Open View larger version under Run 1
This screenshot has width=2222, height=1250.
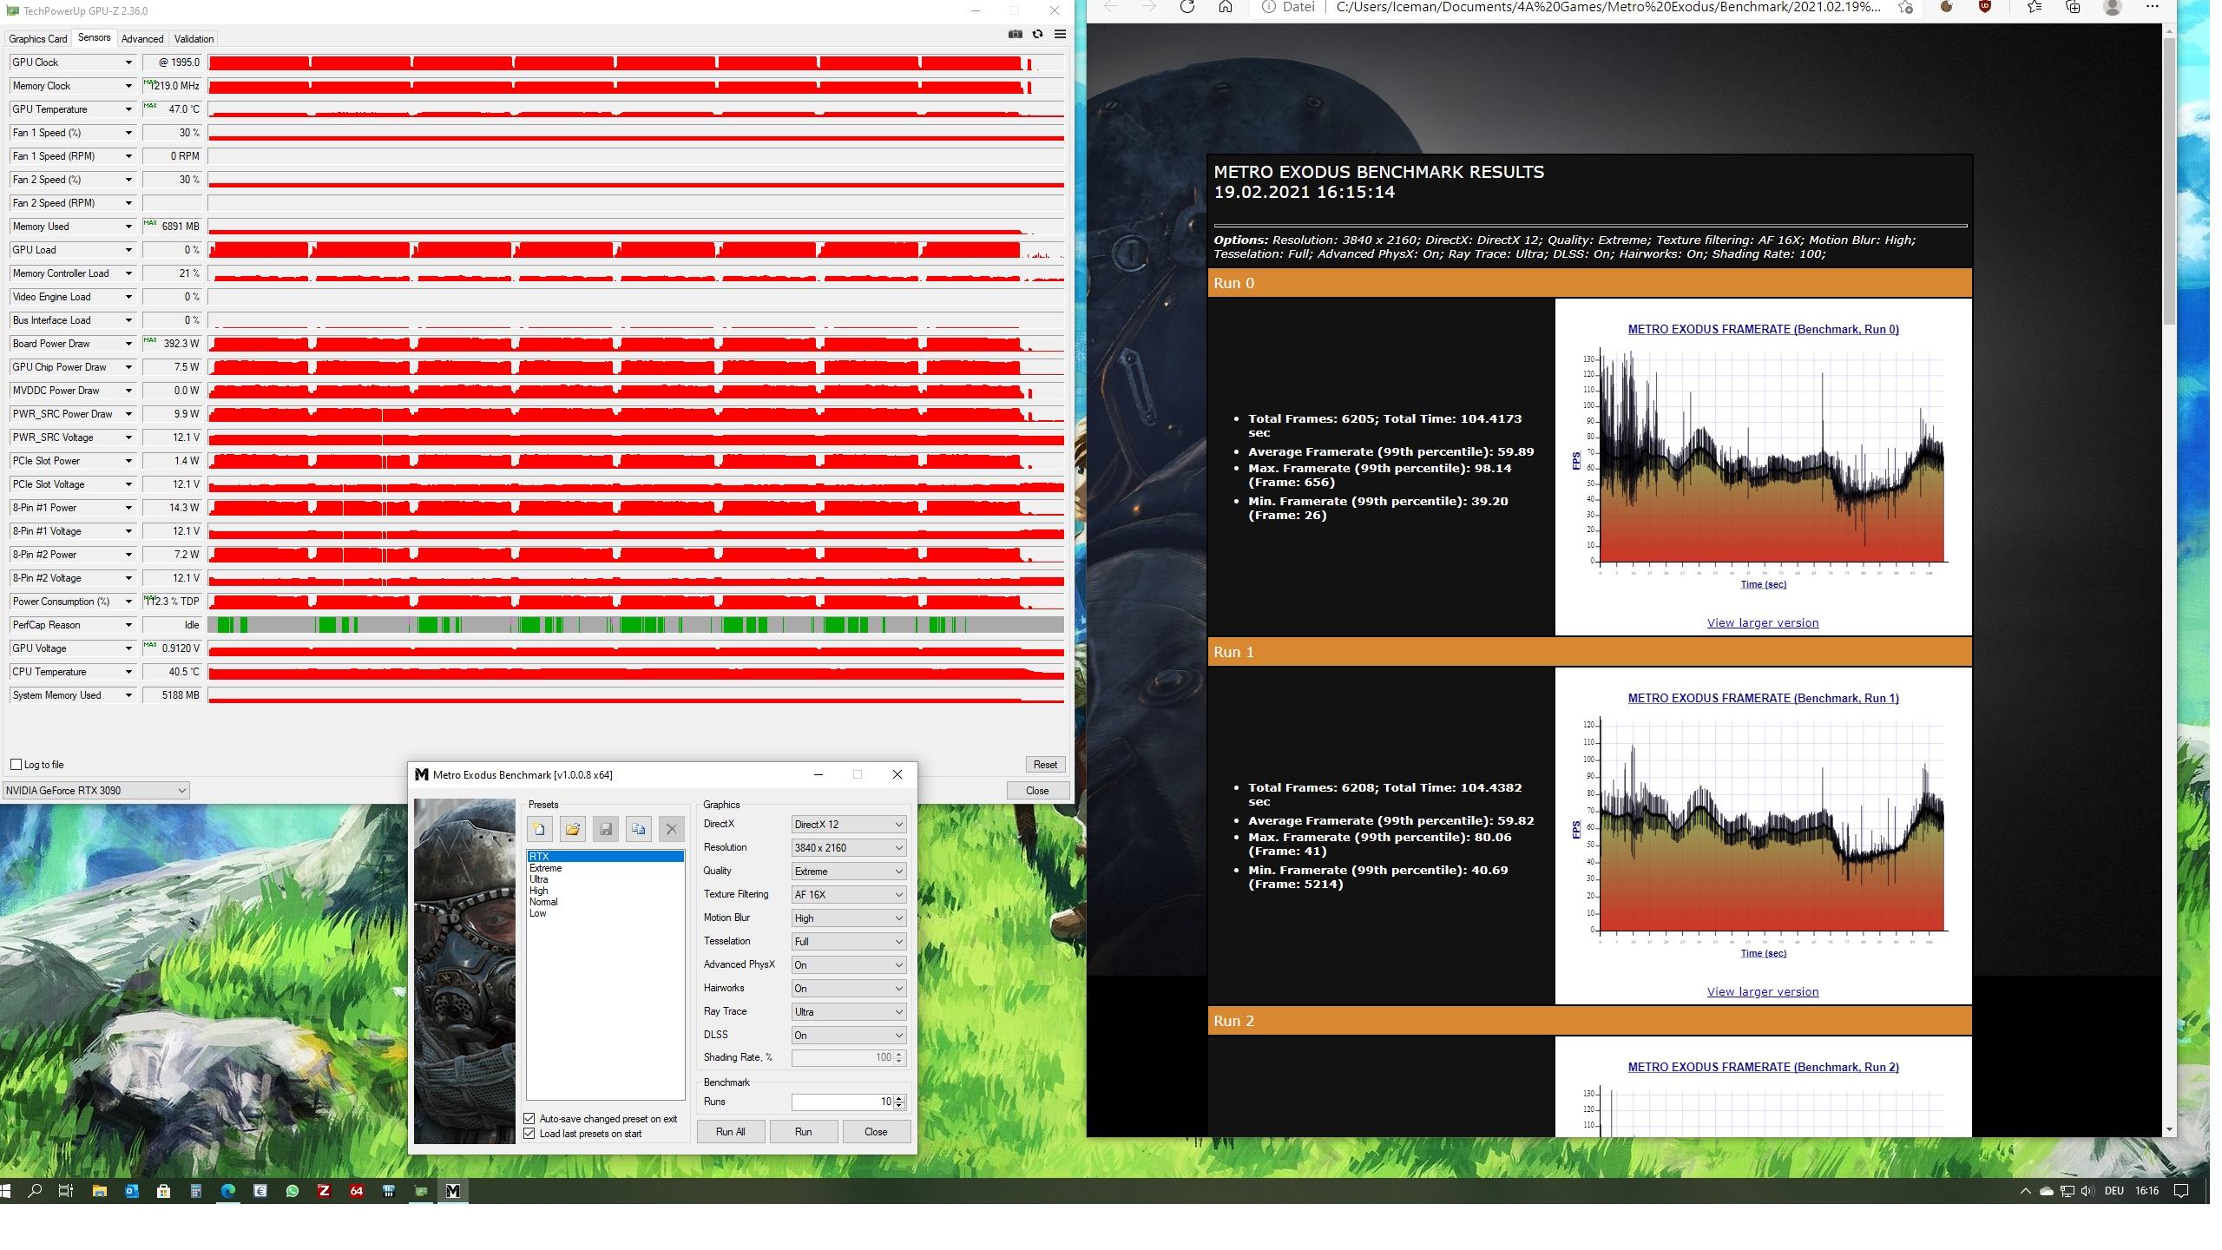click(x=1762, y=992)
